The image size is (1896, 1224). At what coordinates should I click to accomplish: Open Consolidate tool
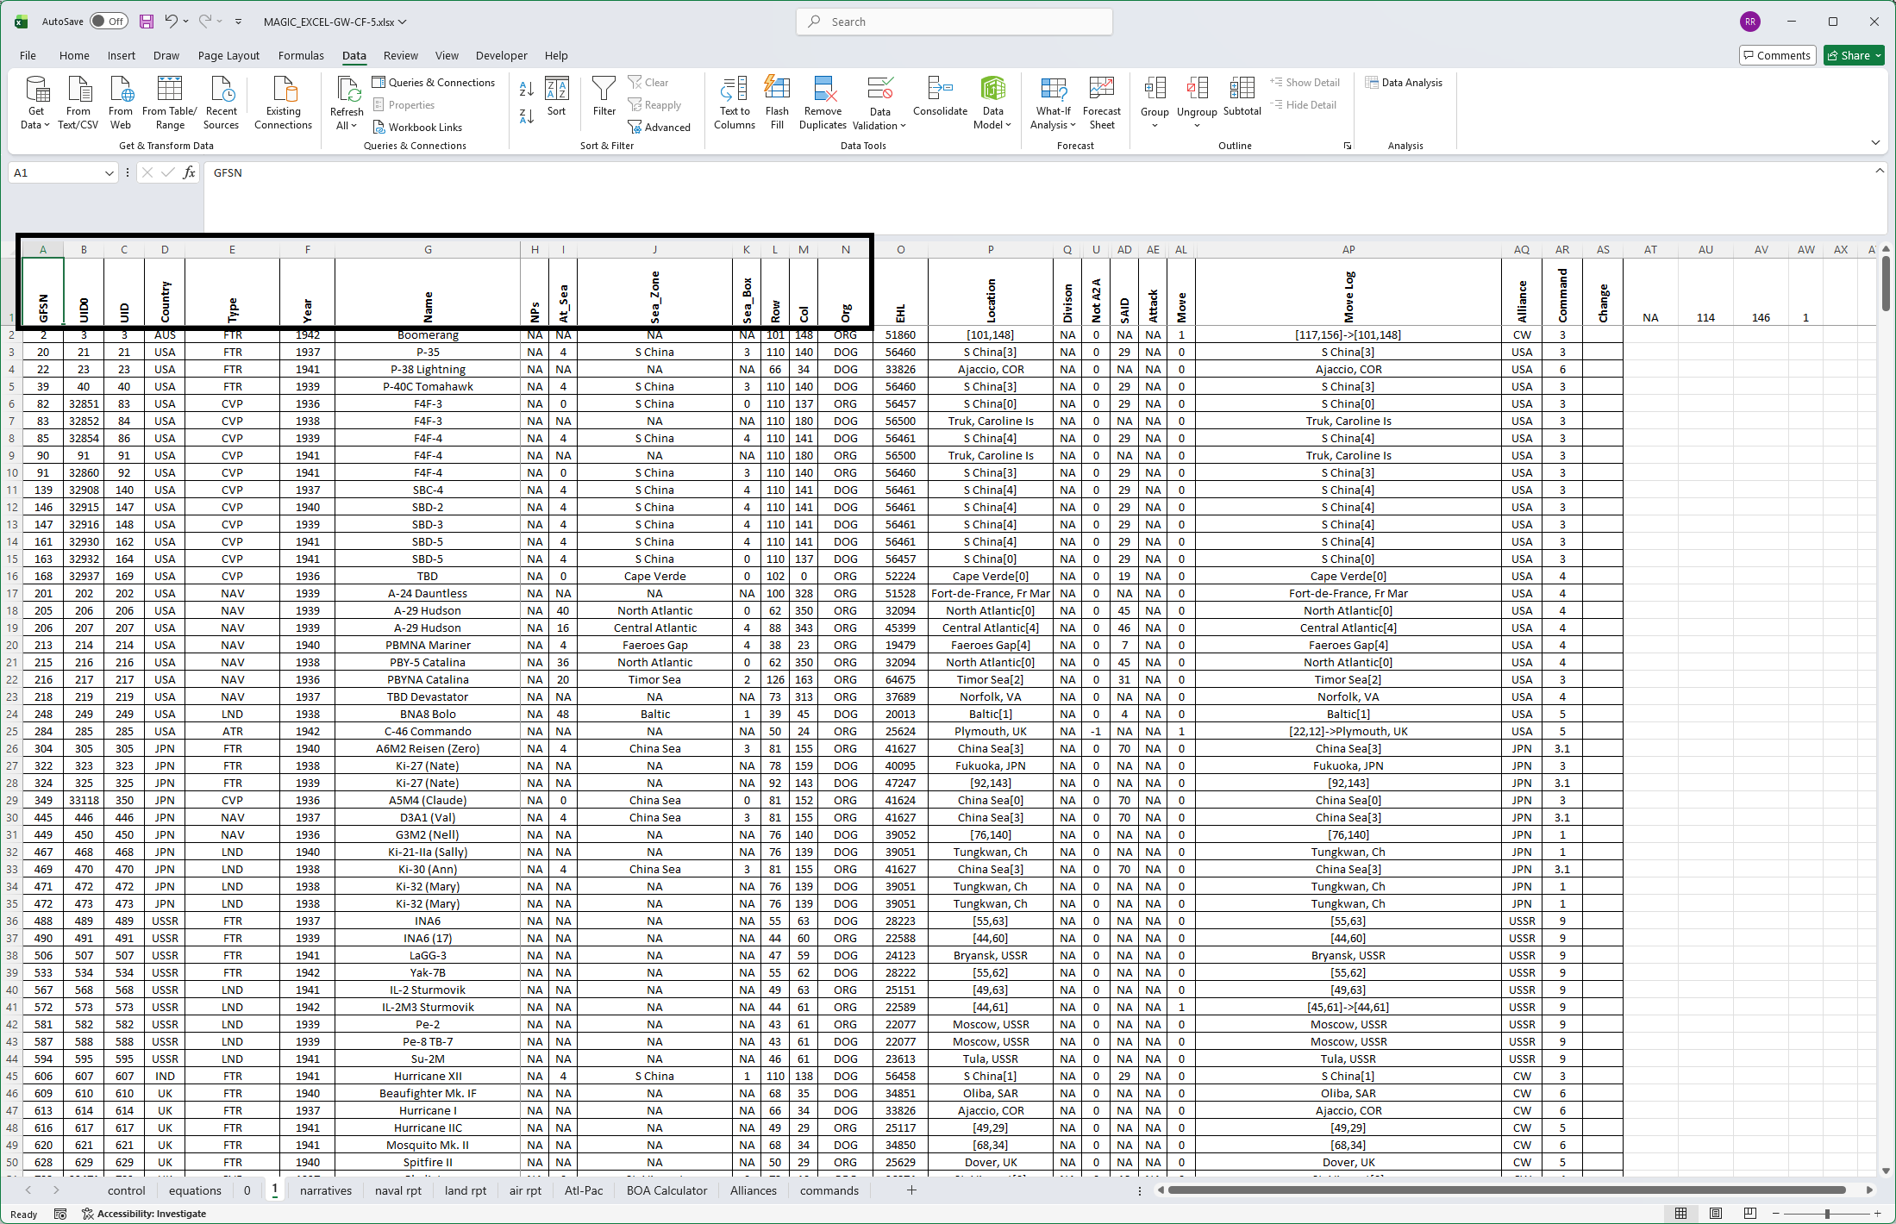click(x=941, y=96)
